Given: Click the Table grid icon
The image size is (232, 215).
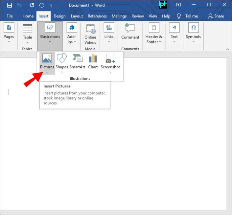Looking at the screenshot, I should pos(27,28).
